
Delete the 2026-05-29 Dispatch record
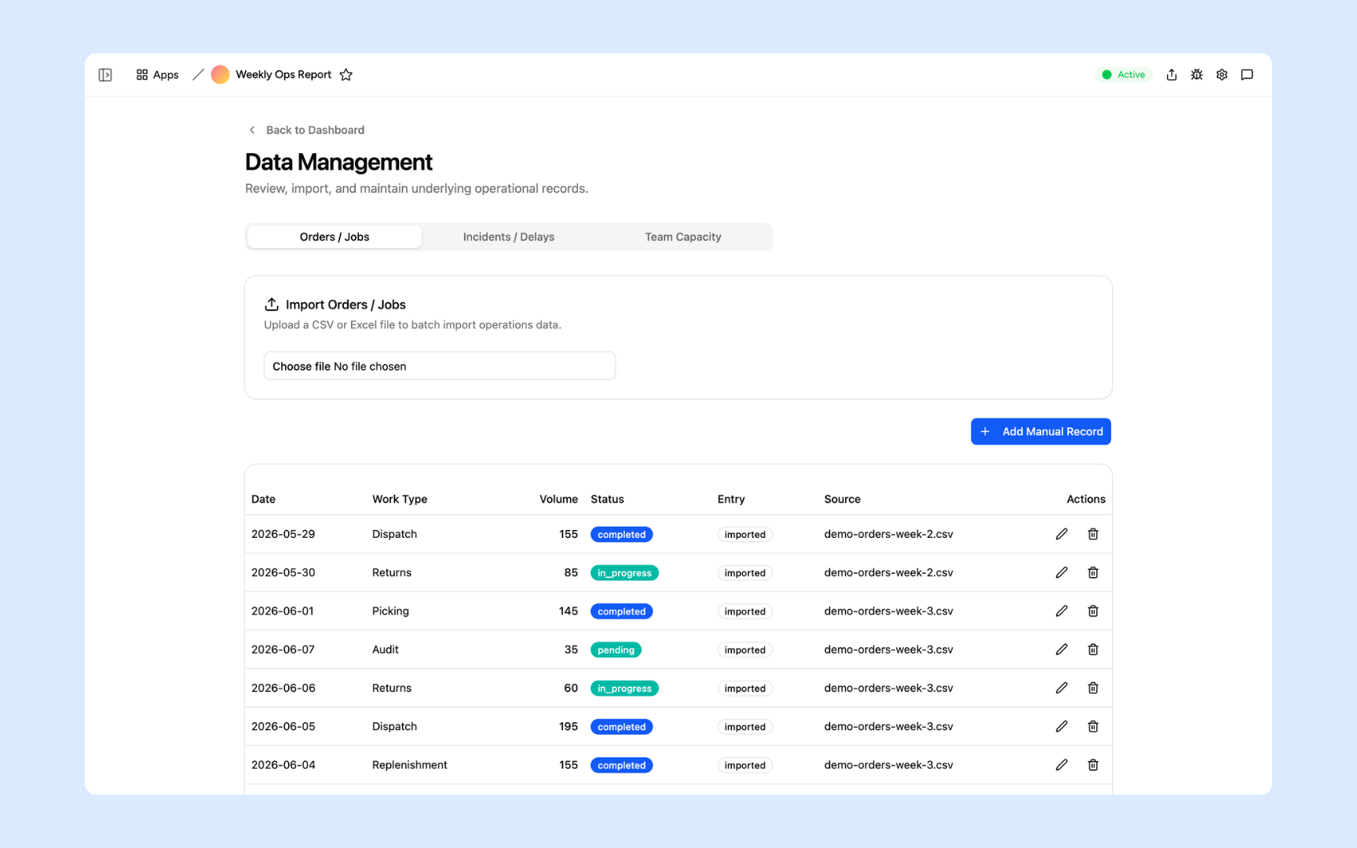point(1093,534)
